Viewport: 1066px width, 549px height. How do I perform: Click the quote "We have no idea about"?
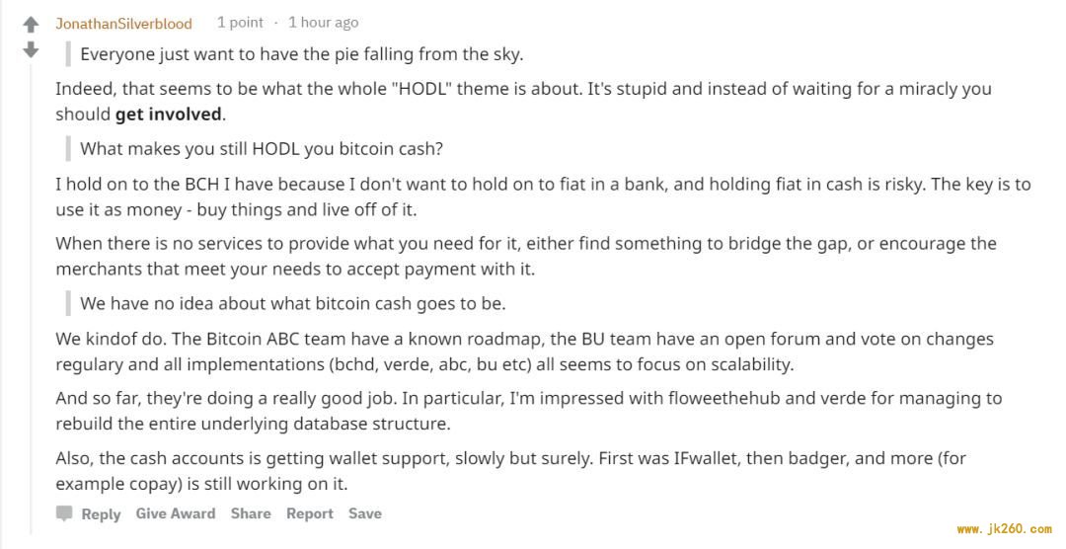(x=293, y=303)
